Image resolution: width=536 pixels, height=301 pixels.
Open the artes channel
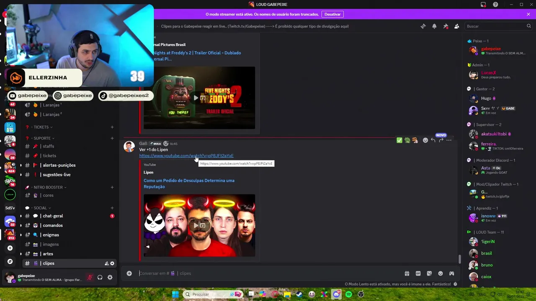click(69, 254)
